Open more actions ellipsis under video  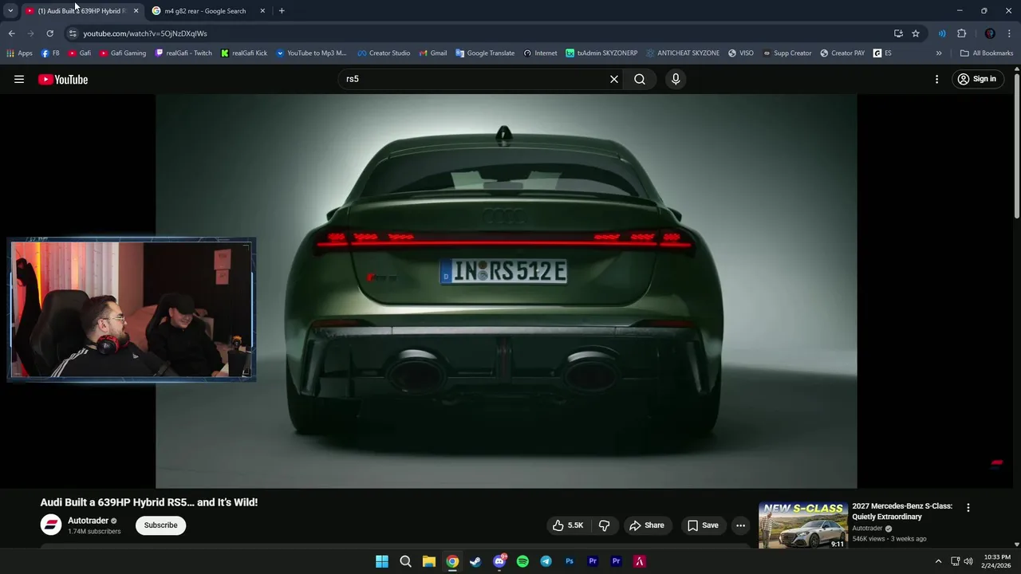click(741, 525)
